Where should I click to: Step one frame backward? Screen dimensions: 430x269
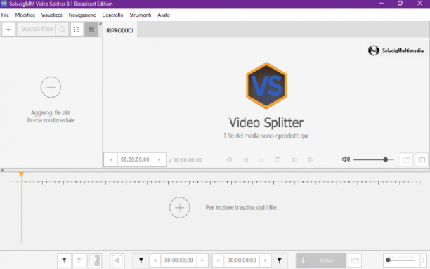pyautogui.click(x=245, y=159)
